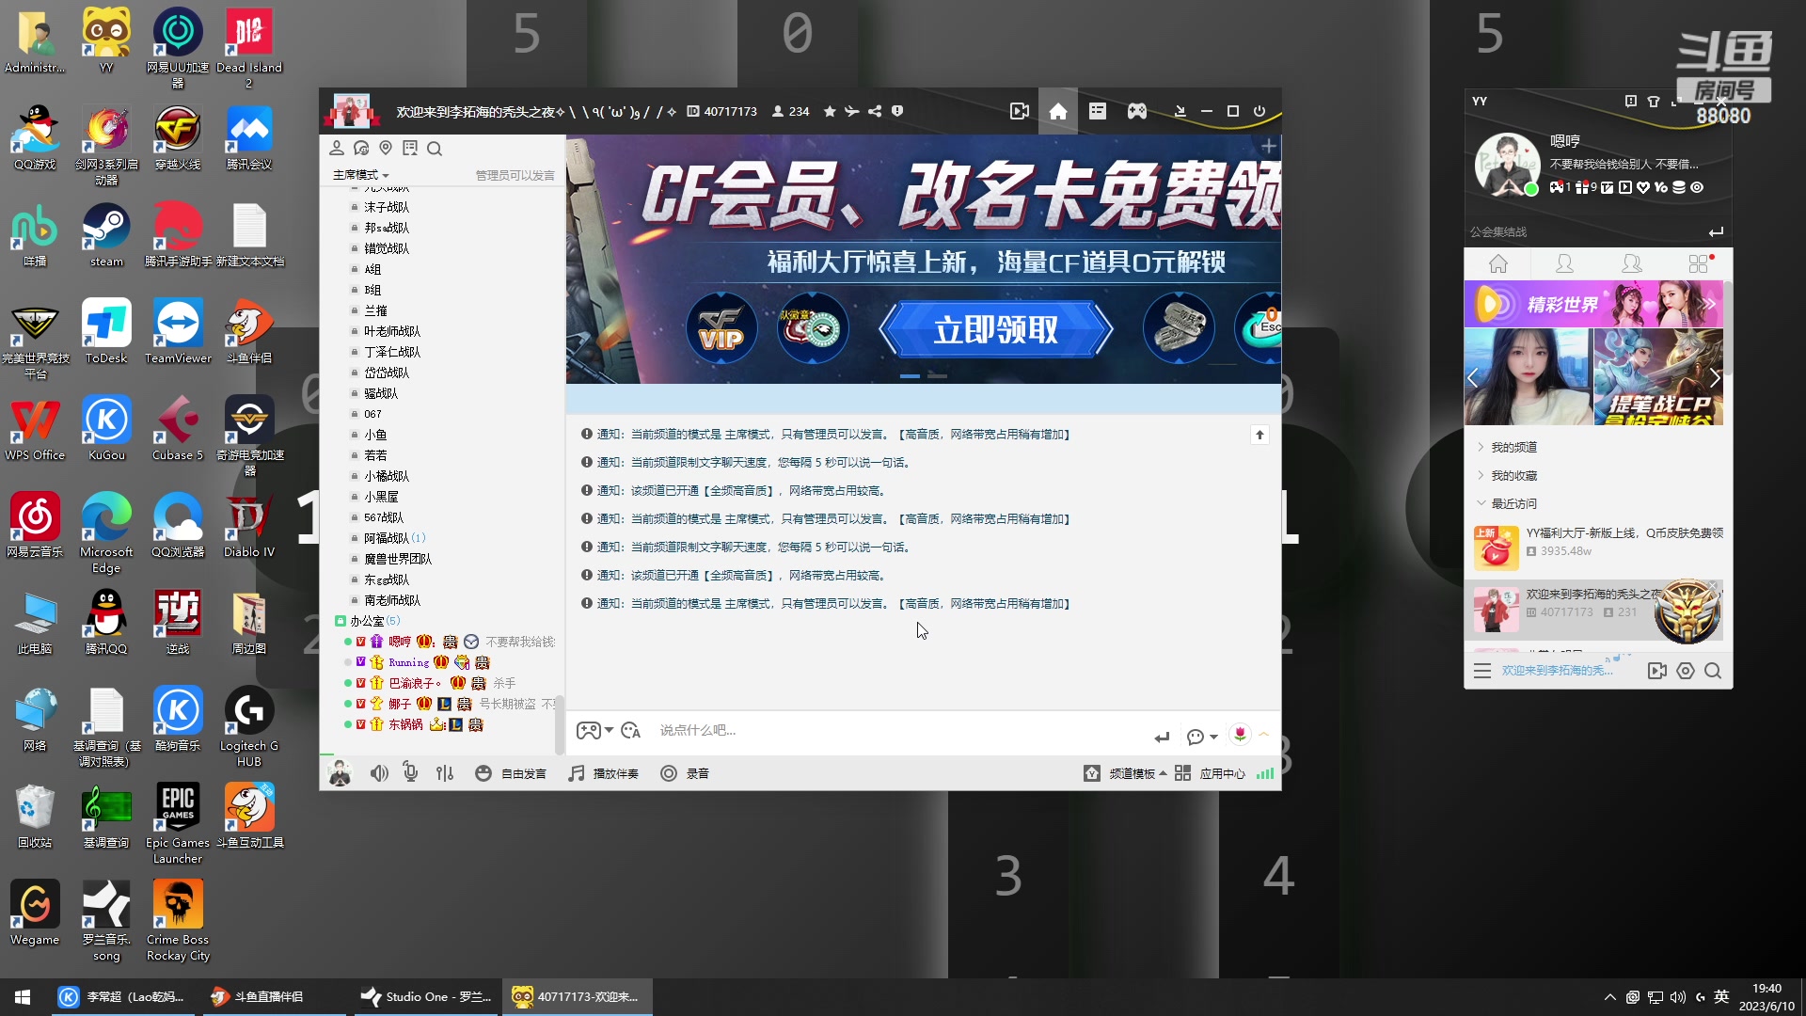
Task: Click the 立即领取 banner button
Action: pos(994,330)
